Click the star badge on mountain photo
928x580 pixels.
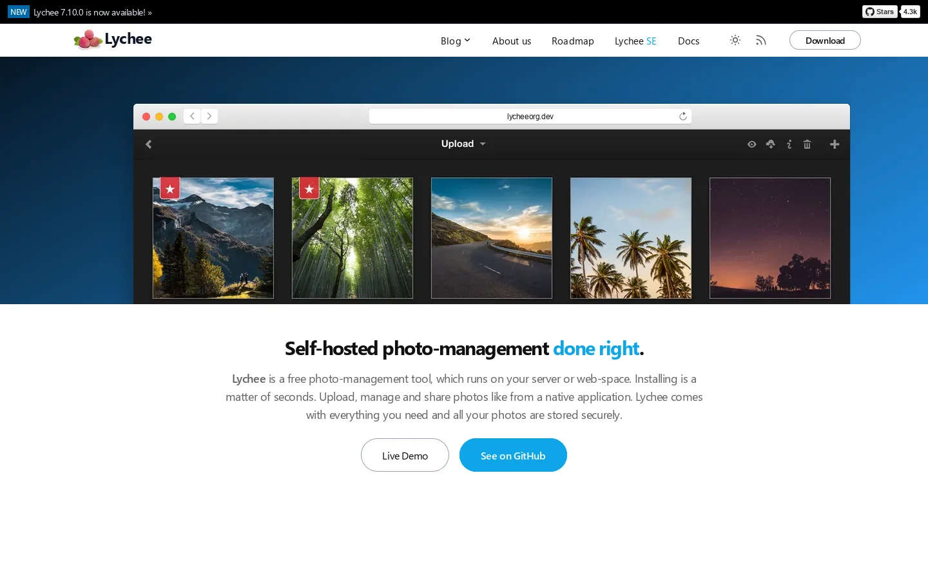(x=170, y=188)
